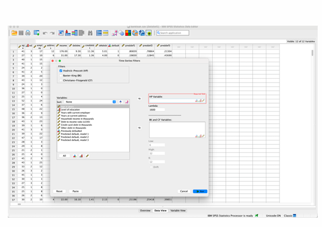The width and height of the screenshot is (322, 227).
Task: Enable the Baxter-King (BK) checkbox
Action: point(61,76)
